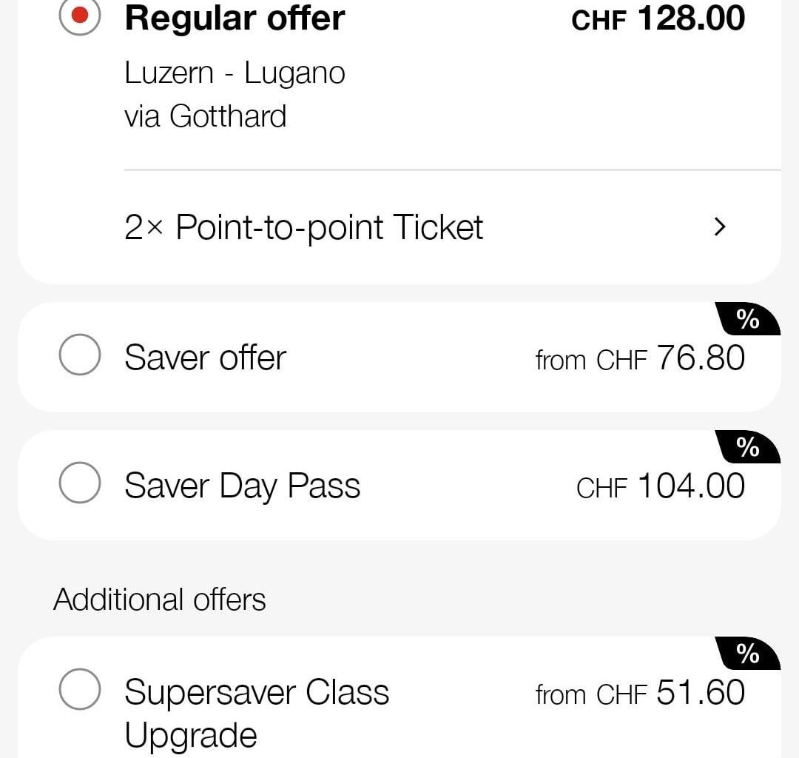Expand 2× Point-to-point Ticket details

click(303, 227)
